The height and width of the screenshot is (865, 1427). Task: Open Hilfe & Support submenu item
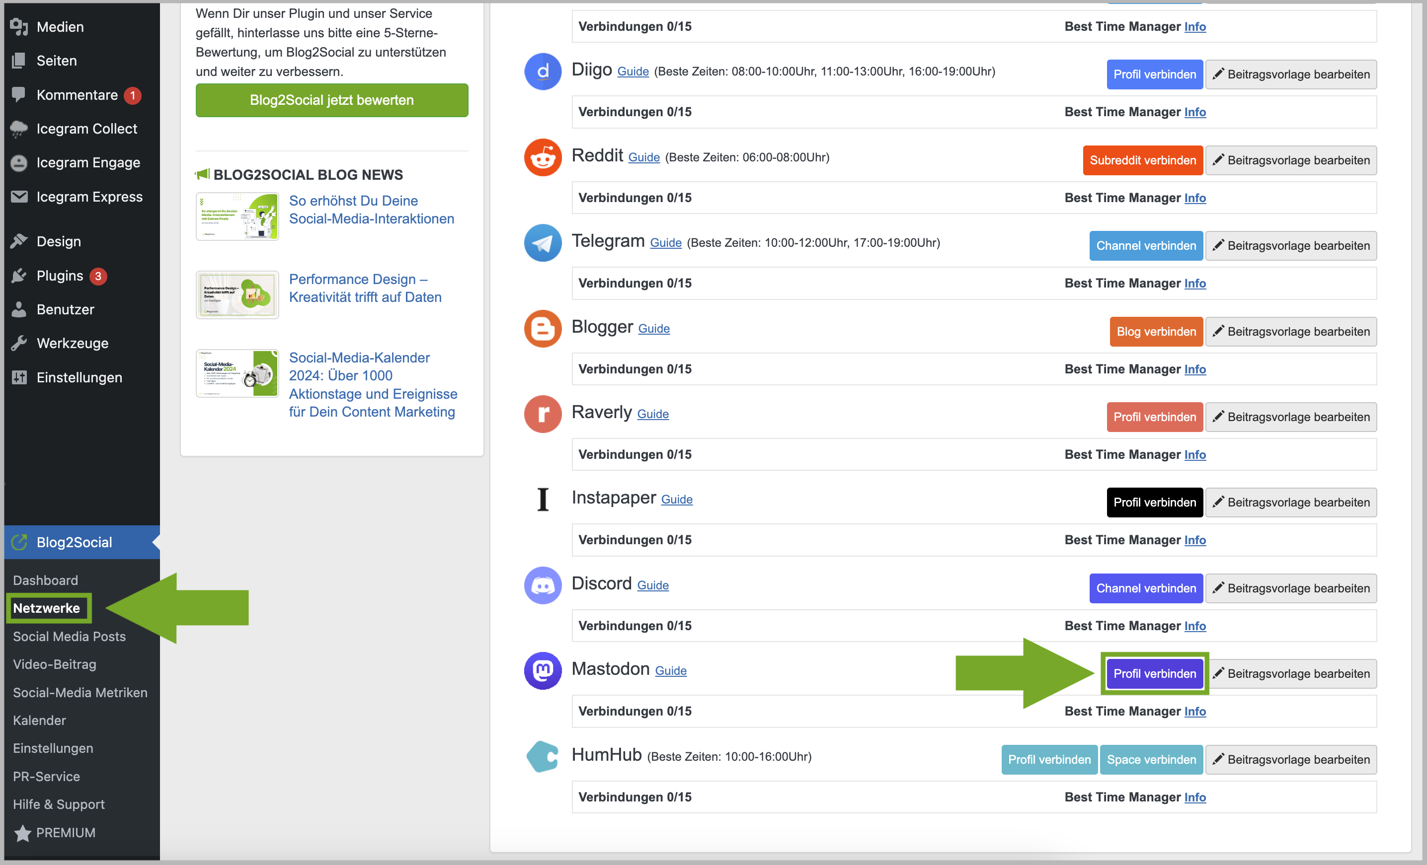click(x=59, y=804)
